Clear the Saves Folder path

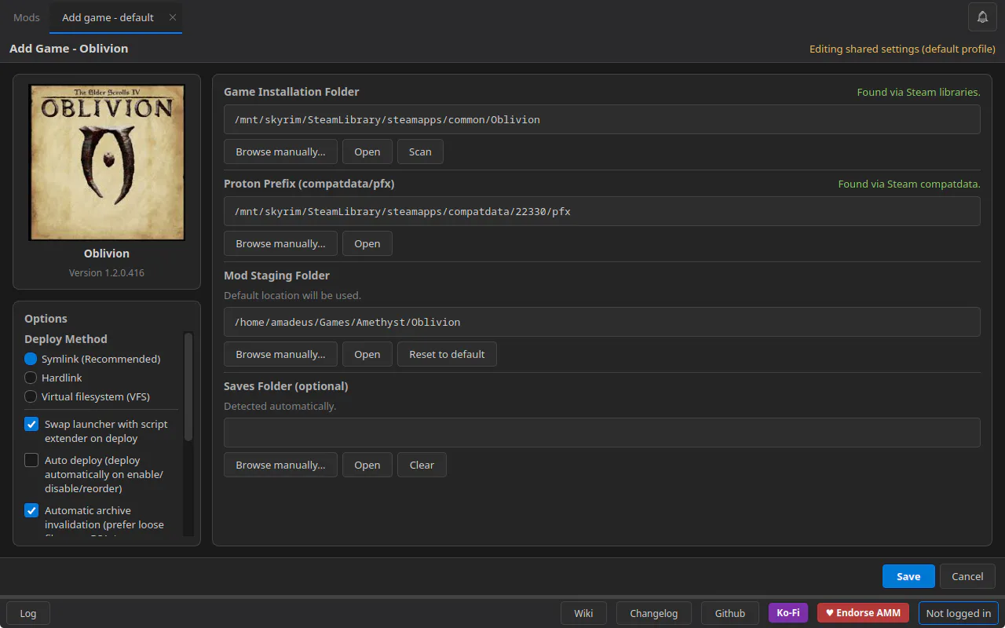tap(422, 465)
